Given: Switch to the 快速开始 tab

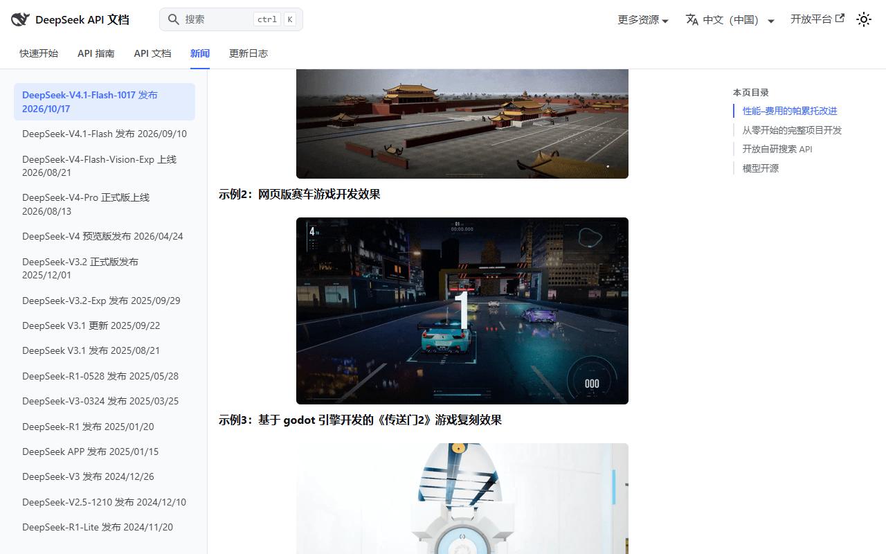Looking at the screenshot, I should tap(39, 53).
